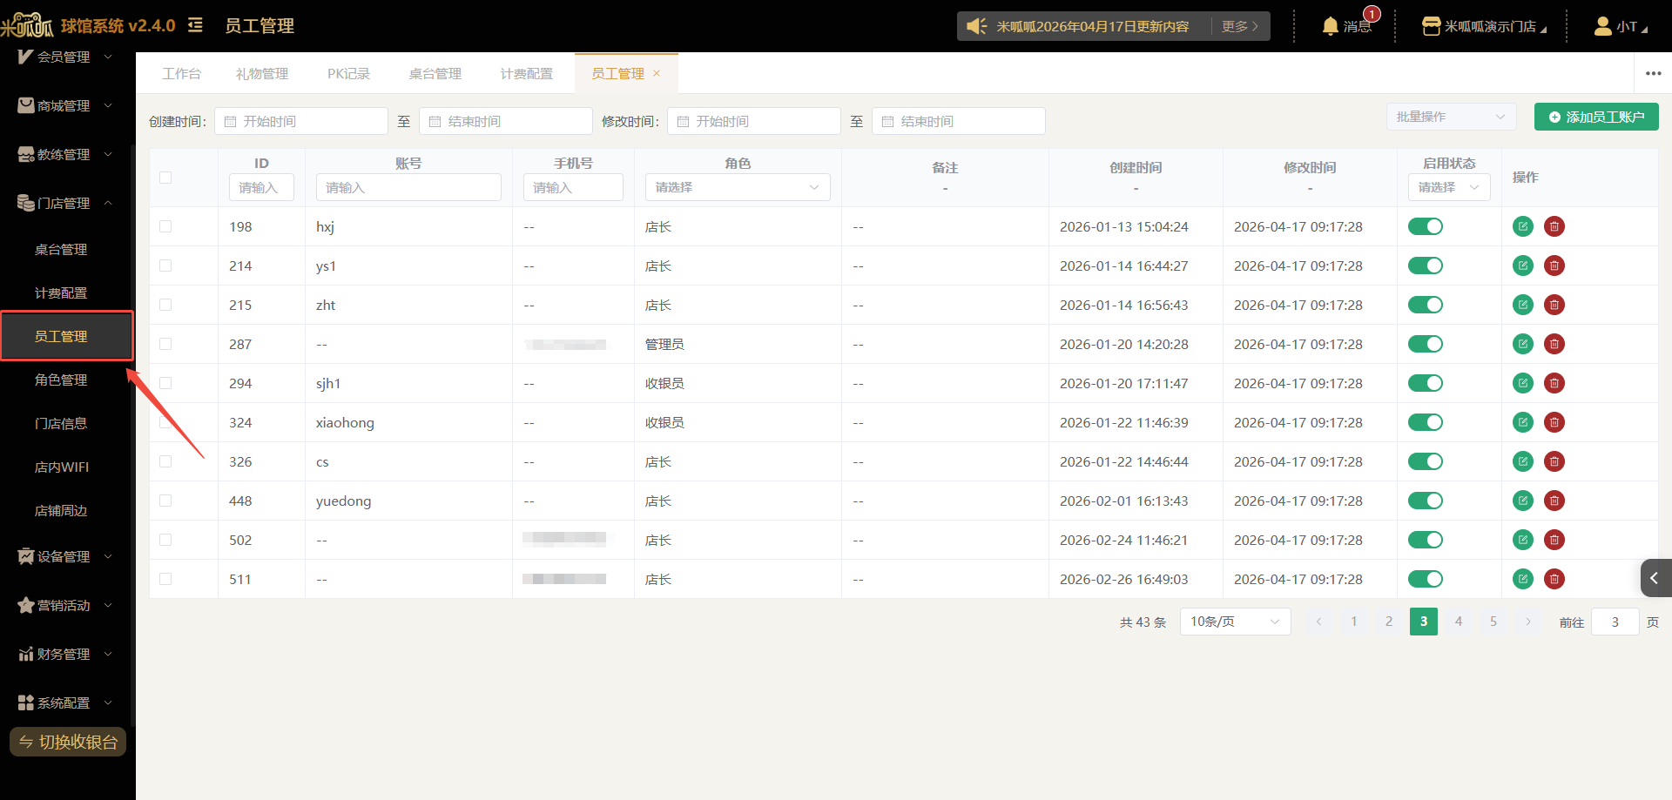The width and height of the screenshot is (1672, 800).
Task: Delete the employee with ID 287
Action: (x=1554, y=344)
